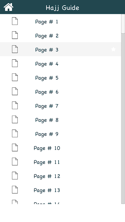Click the document icon beside Page # 4
125x222 pixels.
[15, 63]
